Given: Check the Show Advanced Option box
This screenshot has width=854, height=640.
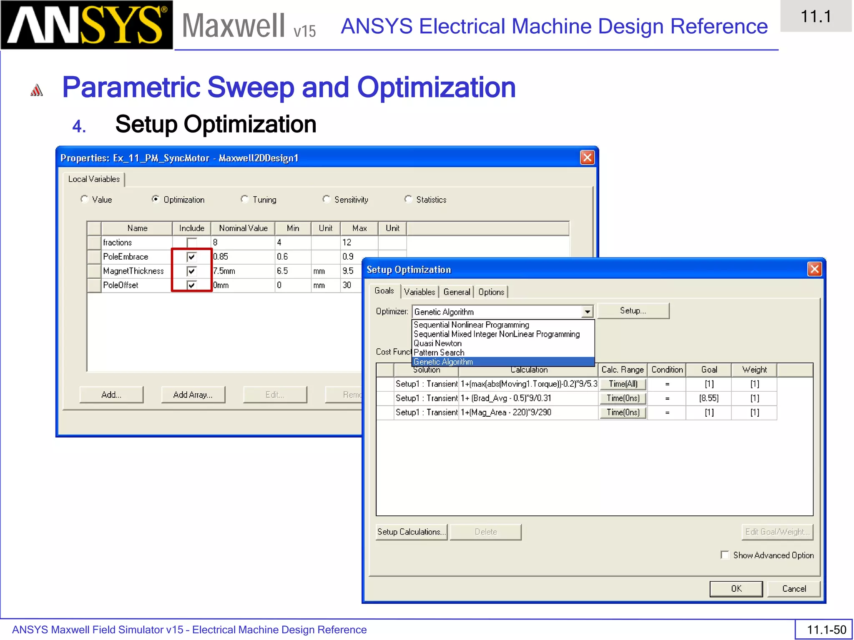Looking at the screenshot, I should [725, 555].
